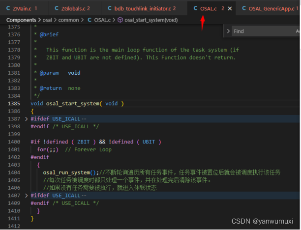Click the C icon in the breadcrumb path
Screen dimensions: 301x230
click(x=90, y=20)
